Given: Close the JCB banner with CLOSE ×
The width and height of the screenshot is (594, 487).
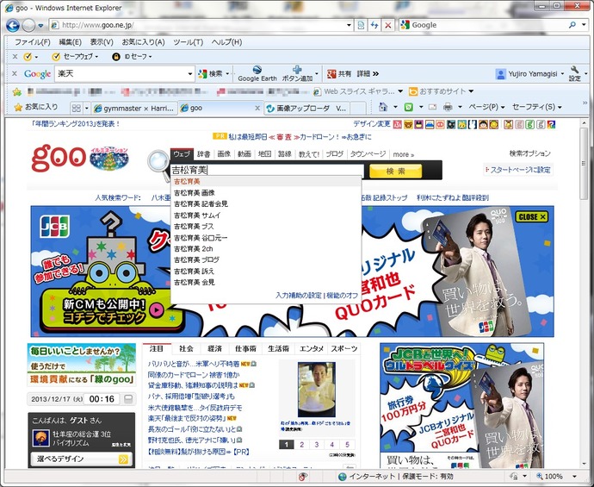Looking at the screenshot, I should [531, 217].
